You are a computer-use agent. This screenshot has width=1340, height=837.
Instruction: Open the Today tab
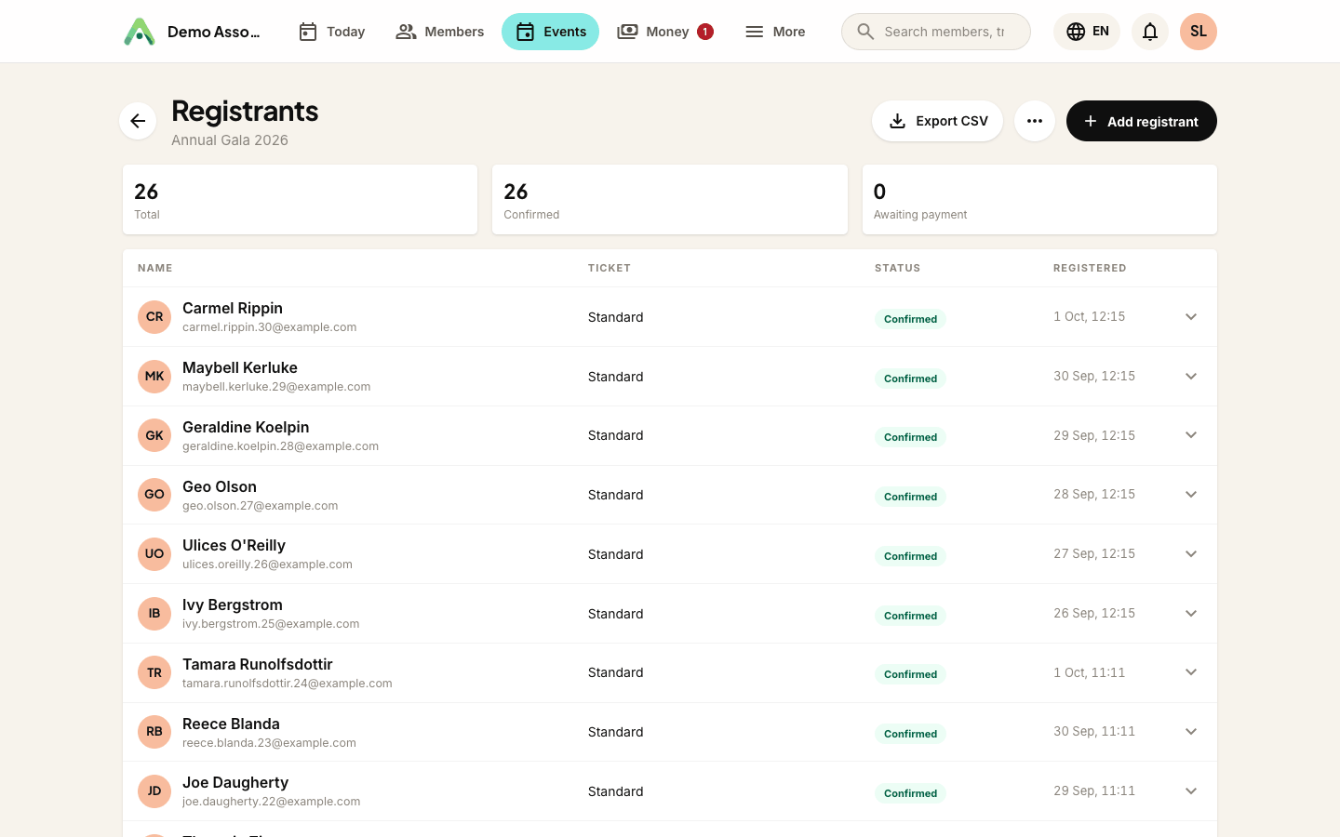[331, 32]
